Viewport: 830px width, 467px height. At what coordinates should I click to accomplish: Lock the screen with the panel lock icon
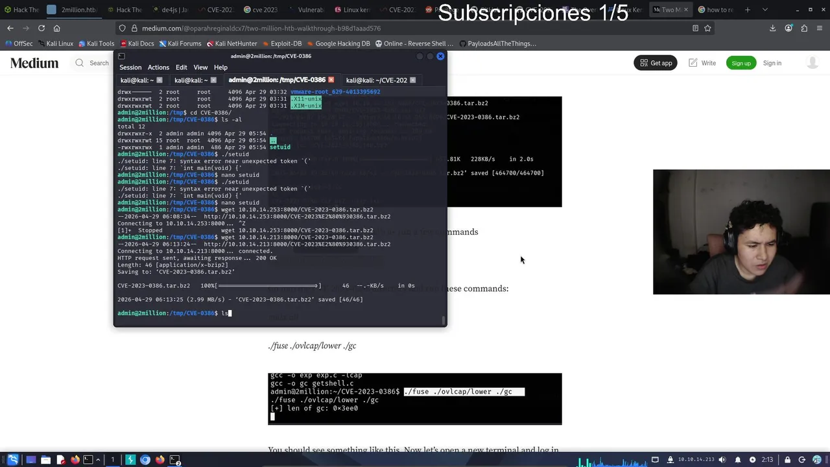point(787,460)
